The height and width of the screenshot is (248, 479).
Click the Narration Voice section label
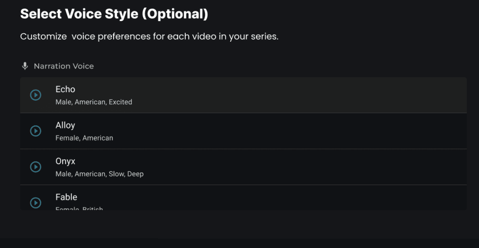64,66
